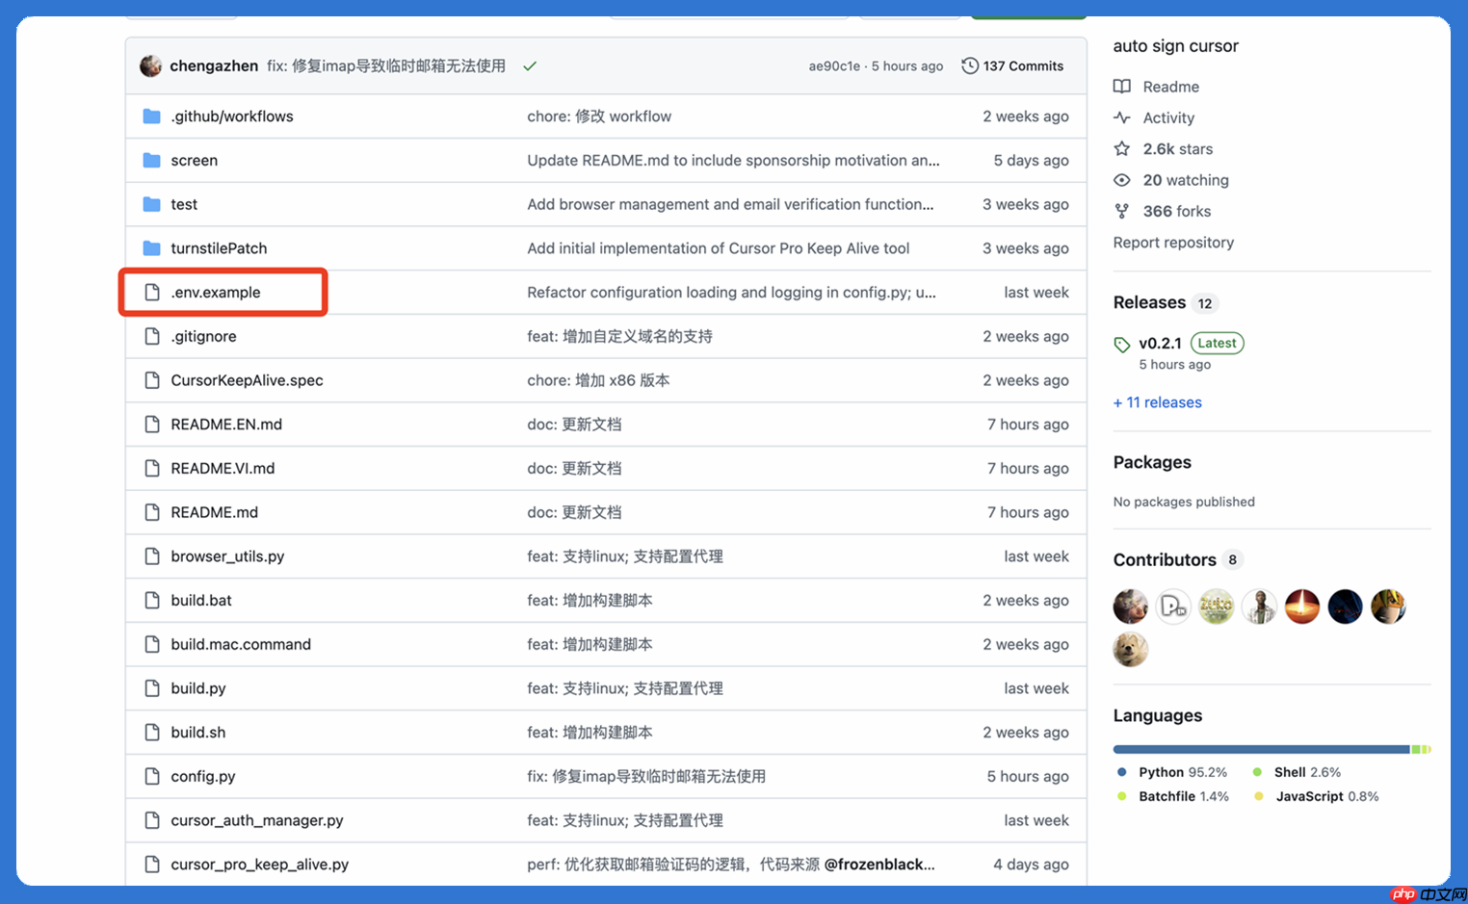Open the first contributor avatar
1468x904 pixels.
coord(1131,607)
